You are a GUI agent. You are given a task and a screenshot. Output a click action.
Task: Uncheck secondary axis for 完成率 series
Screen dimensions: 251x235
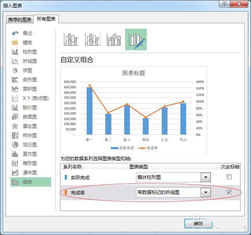[229, 192]
